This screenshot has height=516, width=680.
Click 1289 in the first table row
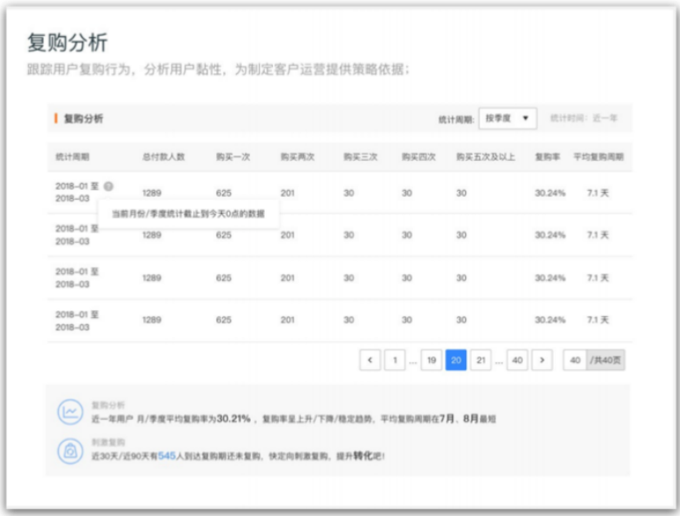152,193
